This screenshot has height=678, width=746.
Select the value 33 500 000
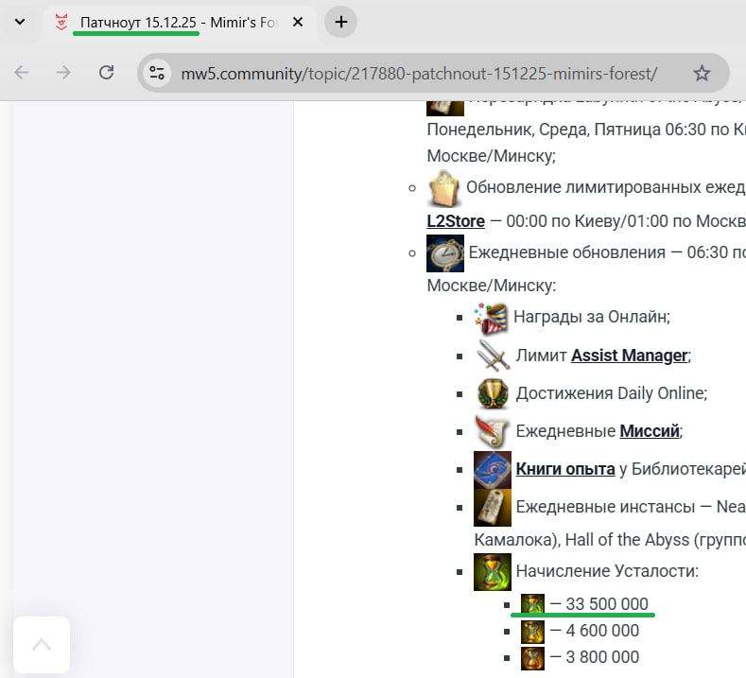(607, 604)
